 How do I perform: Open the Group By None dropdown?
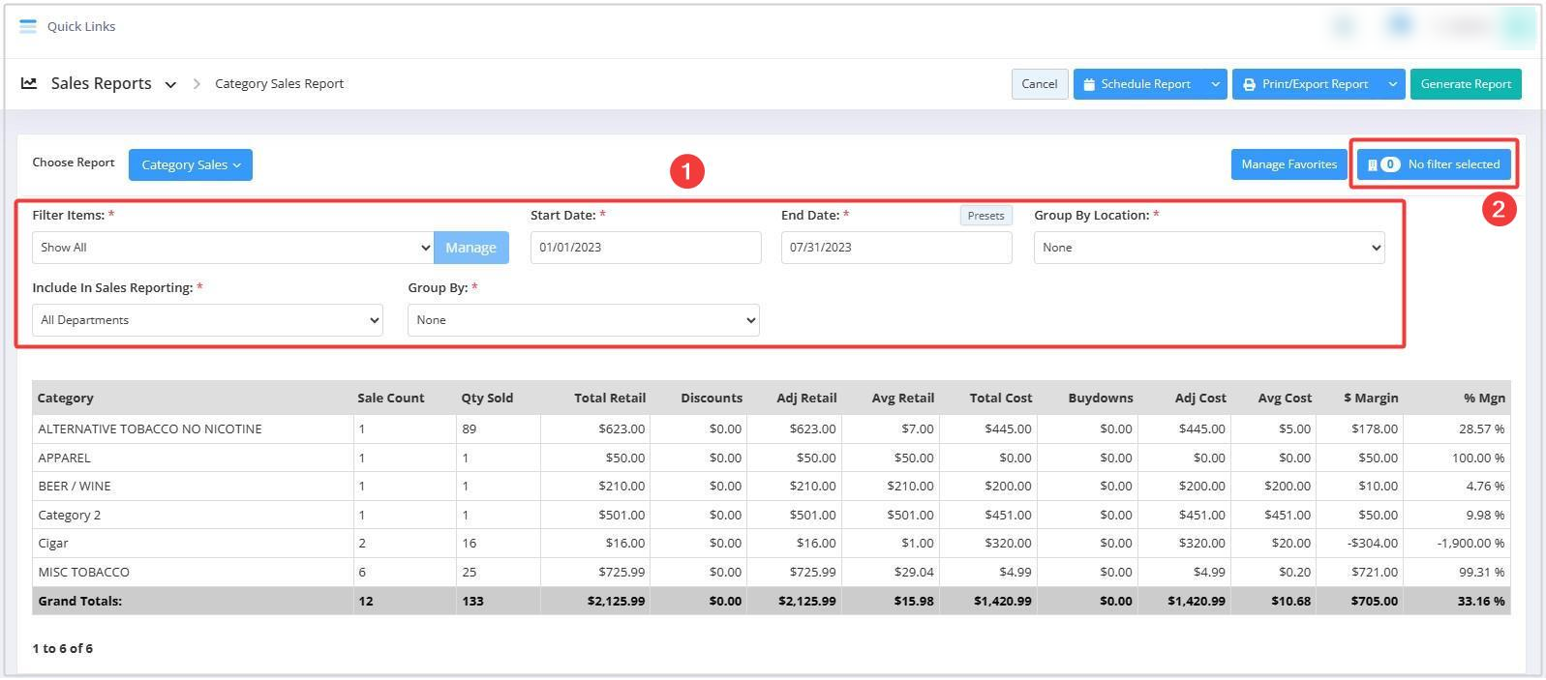click(x=583, y=320)
